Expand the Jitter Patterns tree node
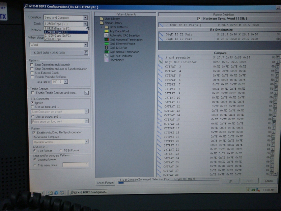 tap(102, 27)
